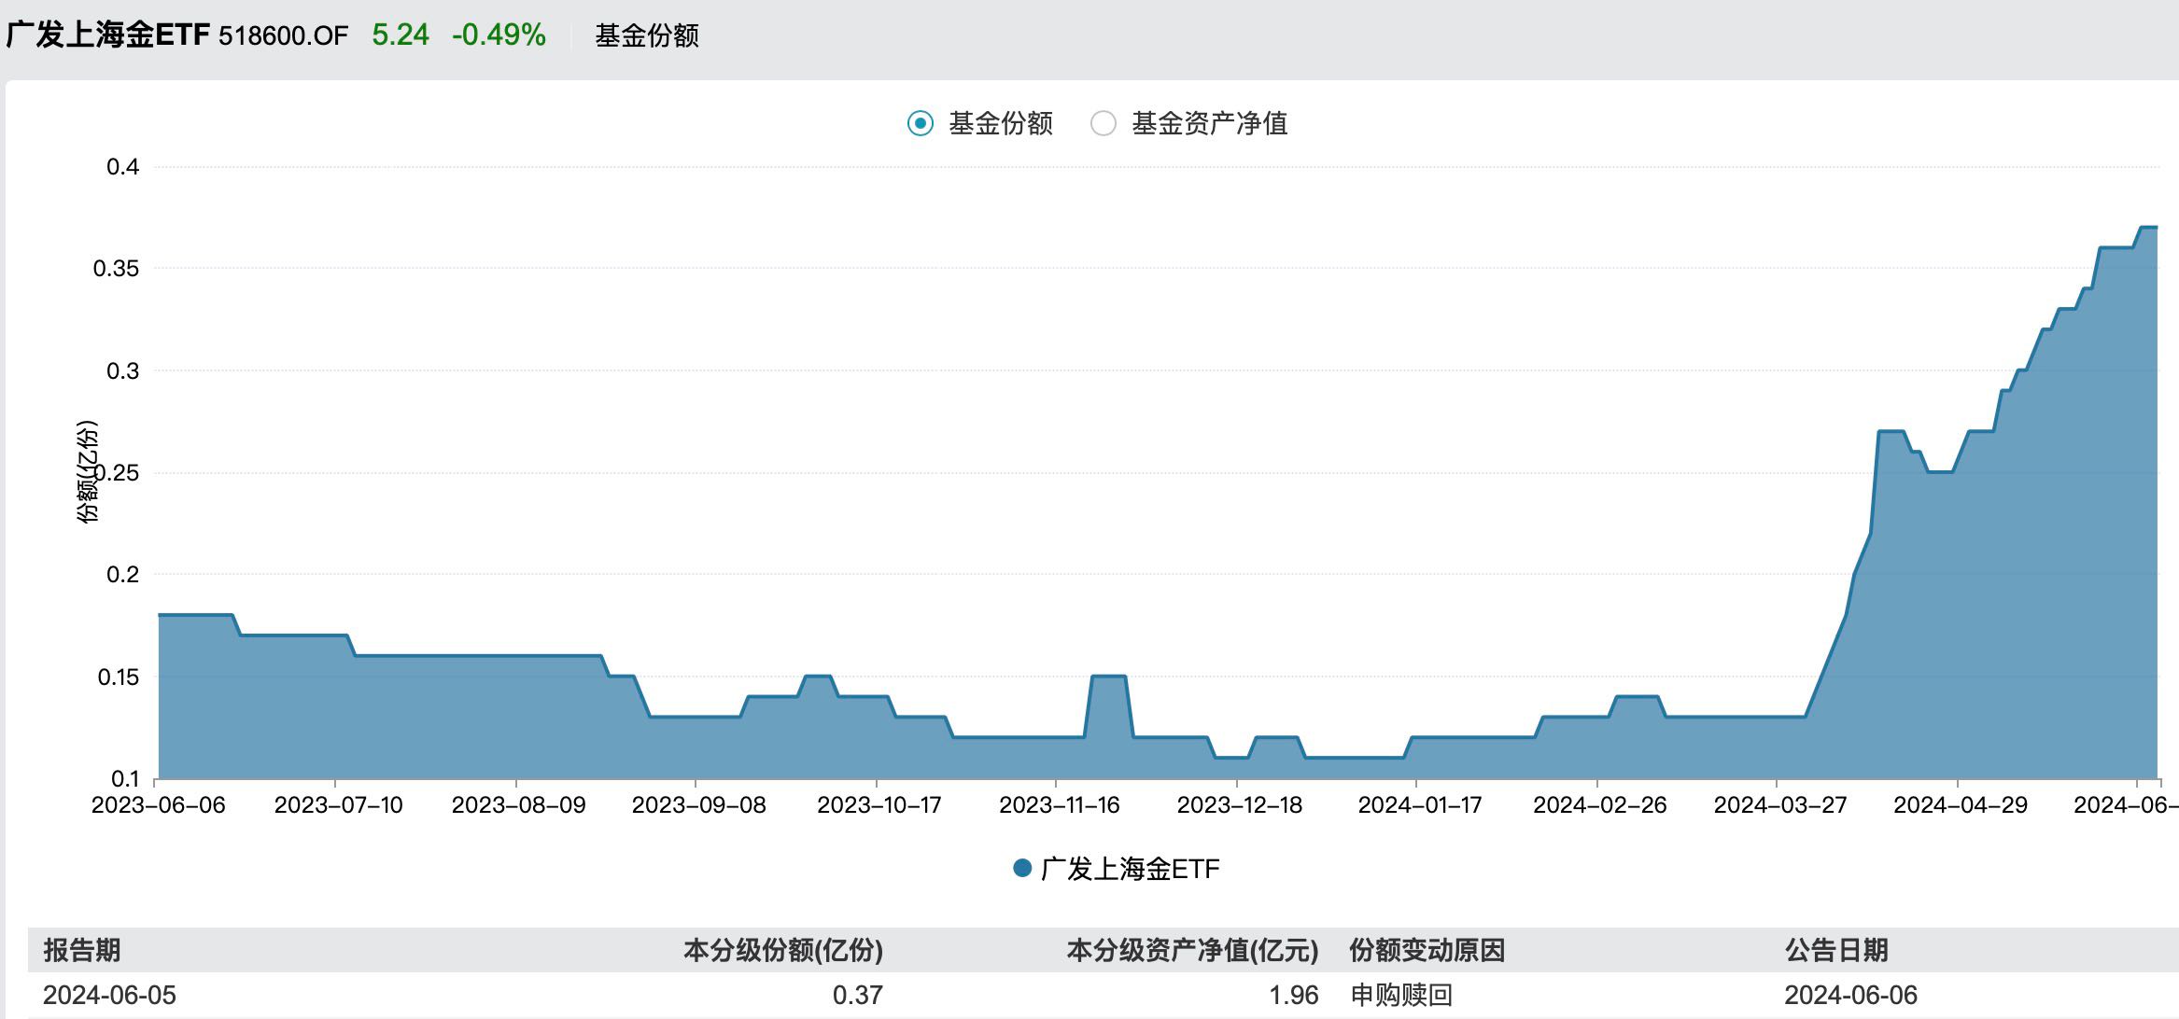Click fund code 518600.OF
Viewport: 2179px width, 1019px height.
click(x=283, y=35)
